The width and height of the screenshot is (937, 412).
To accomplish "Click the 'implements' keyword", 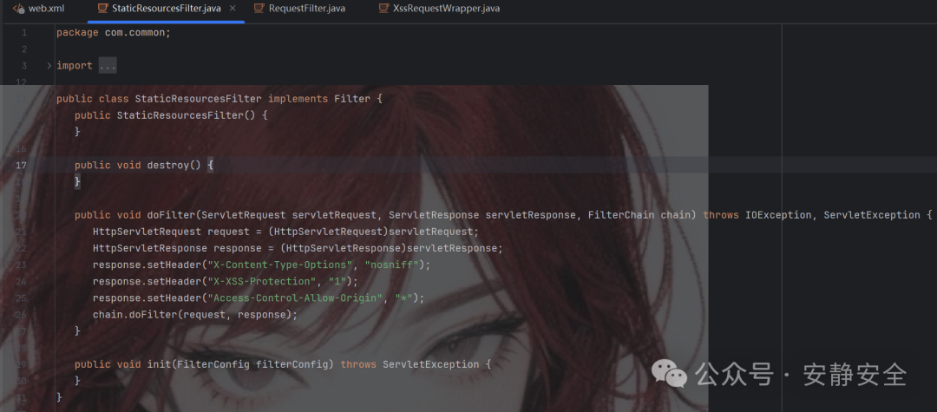I will 298,99.
